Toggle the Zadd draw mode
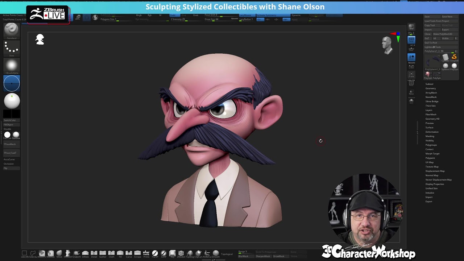 174,15
